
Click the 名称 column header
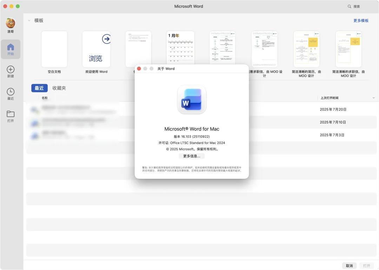coord(45,98)
